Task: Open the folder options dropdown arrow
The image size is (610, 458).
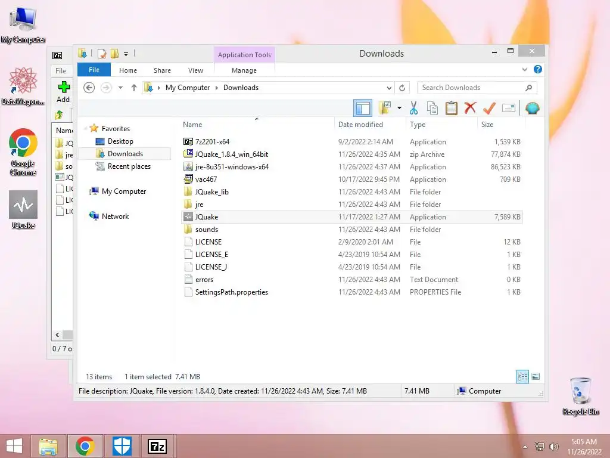Action: [400, 108]
